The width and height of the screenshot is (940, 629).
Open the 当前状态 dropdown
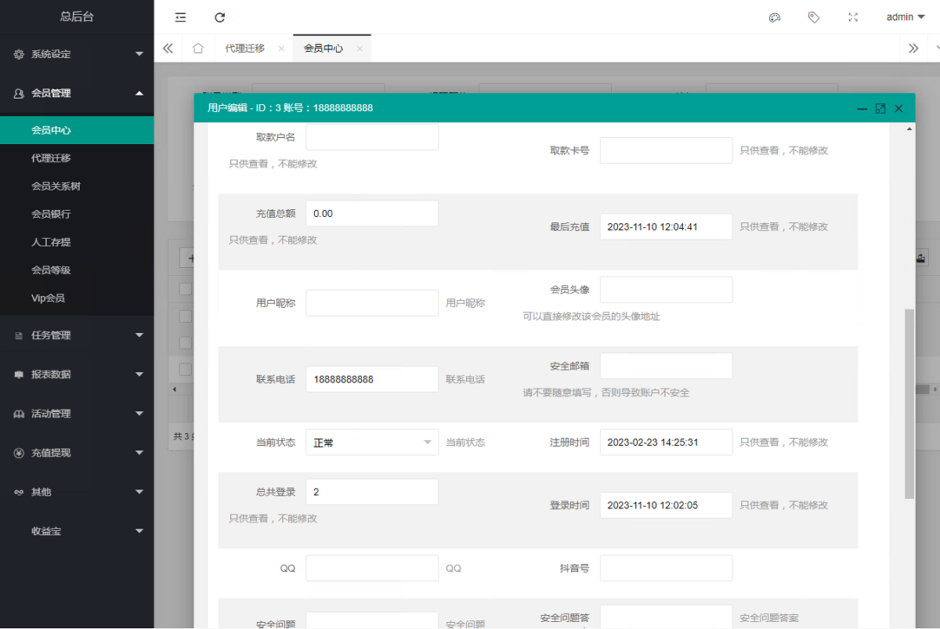point(371,443)
